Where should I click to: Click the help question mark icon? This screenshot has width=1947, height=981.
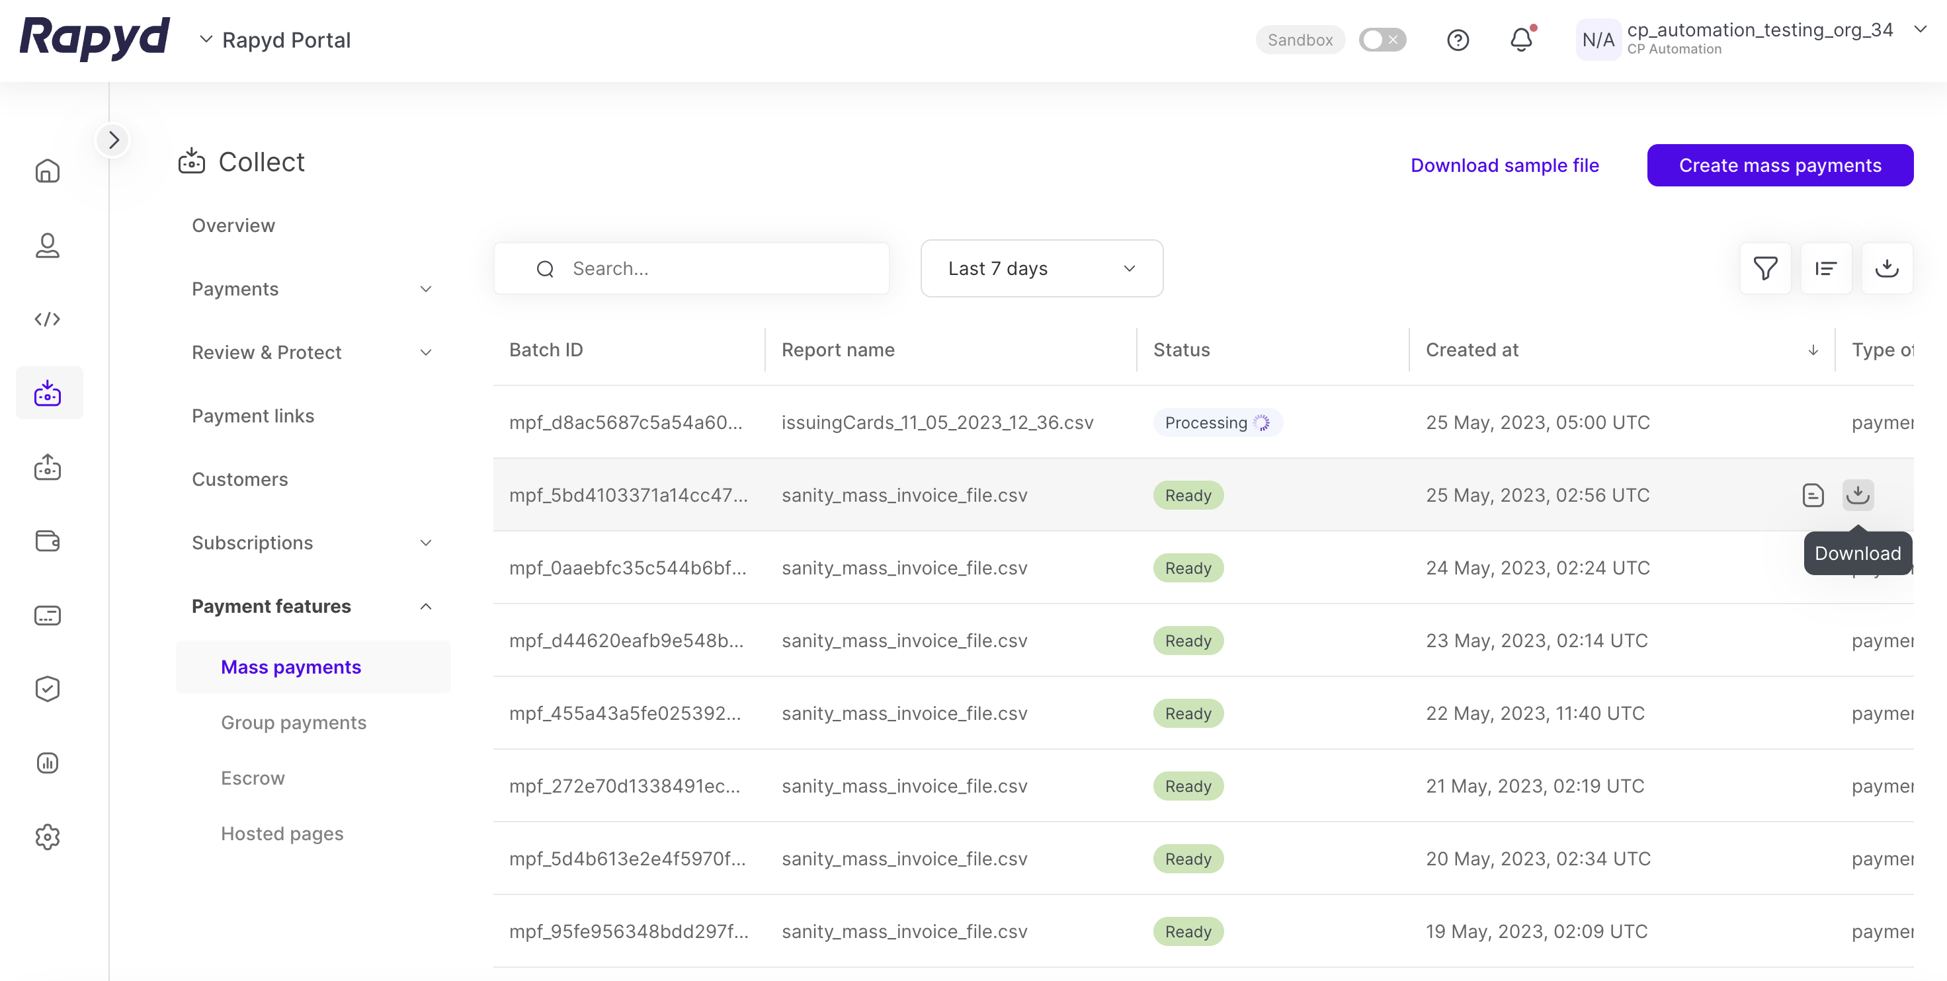coord(1457,40)
